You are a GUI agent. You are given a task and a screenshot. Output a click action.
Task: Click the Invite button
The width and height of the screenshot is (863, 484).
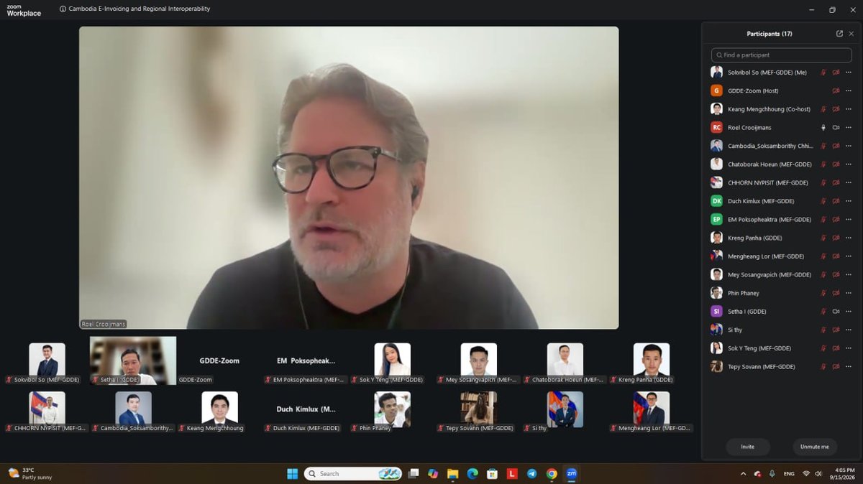[x=748, y=447]
